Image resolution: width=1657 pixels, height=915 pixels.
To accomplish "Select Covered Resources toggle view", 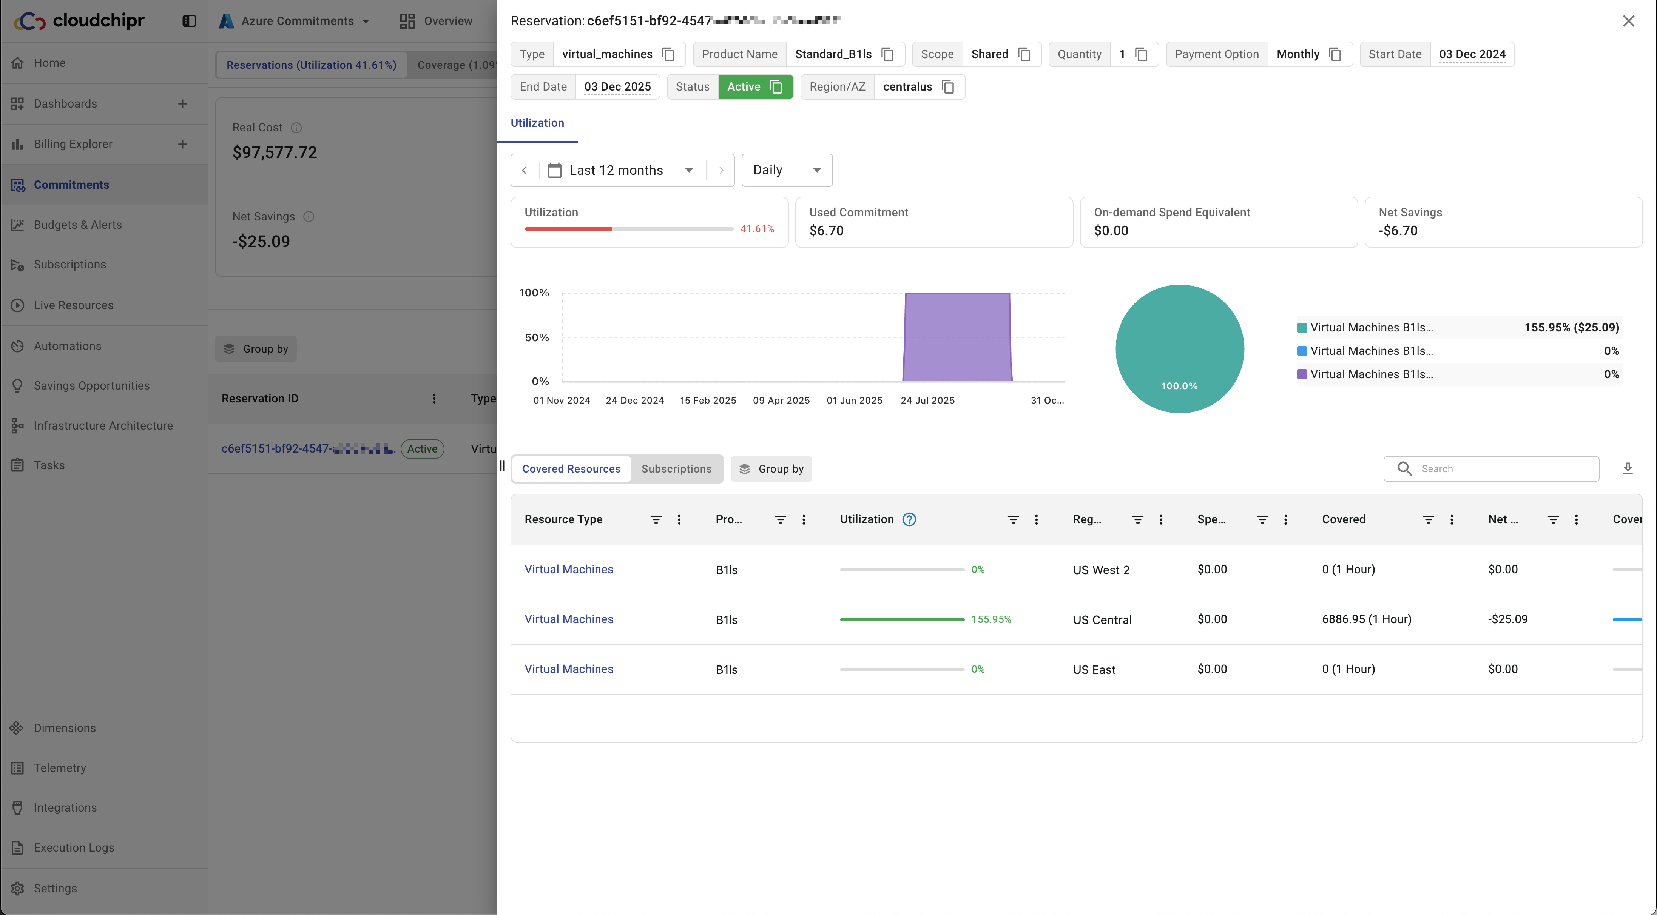I will click(x=571, y=469).
